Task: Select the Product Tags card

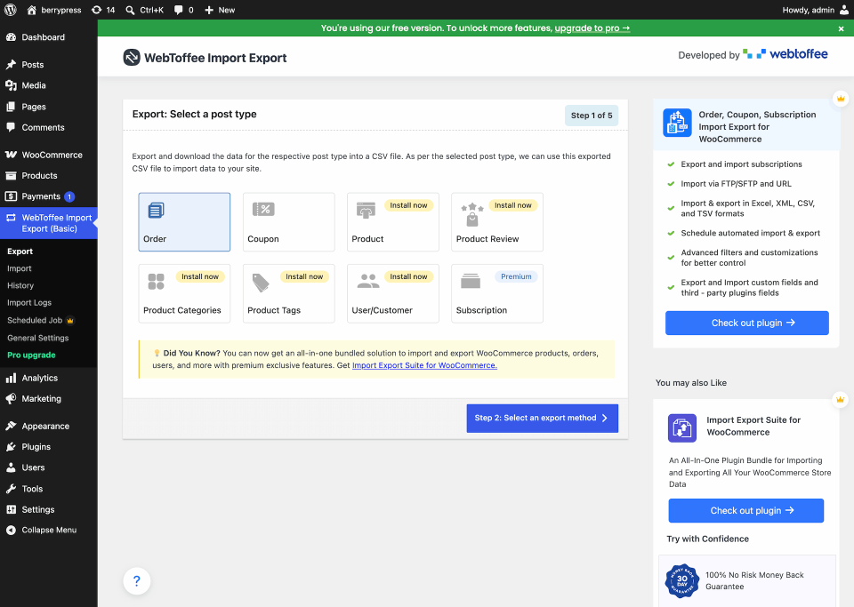Action: click(288, 293)
